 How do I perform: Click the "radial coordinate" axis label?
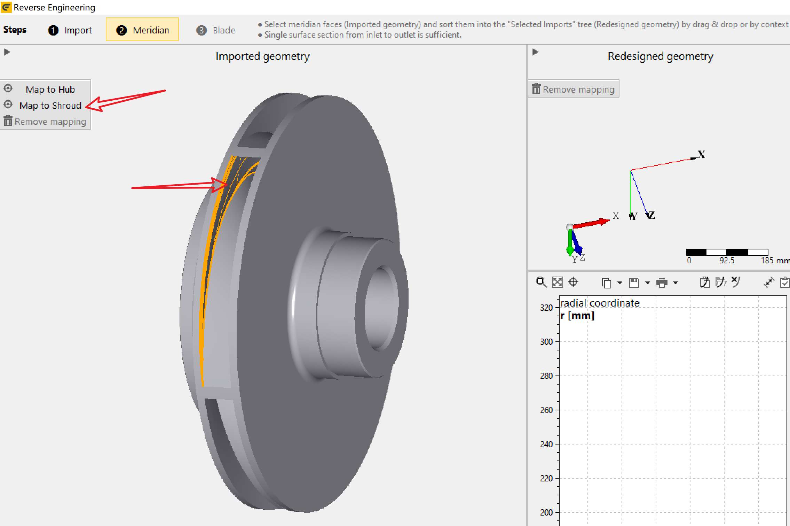(x=600, y=303)
